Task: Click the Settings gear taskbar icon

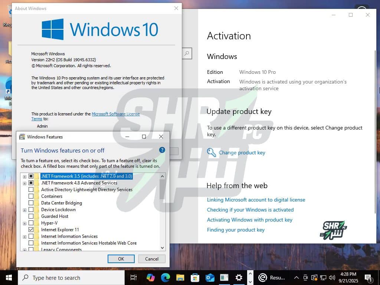Action: coord(239,278)
